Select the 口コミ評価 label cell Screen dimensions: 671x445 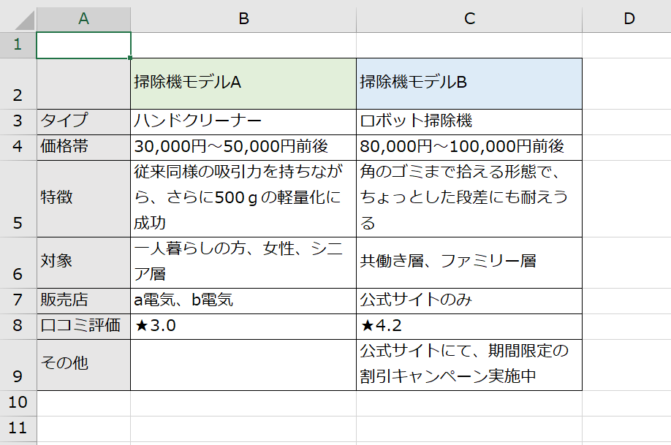84,327
